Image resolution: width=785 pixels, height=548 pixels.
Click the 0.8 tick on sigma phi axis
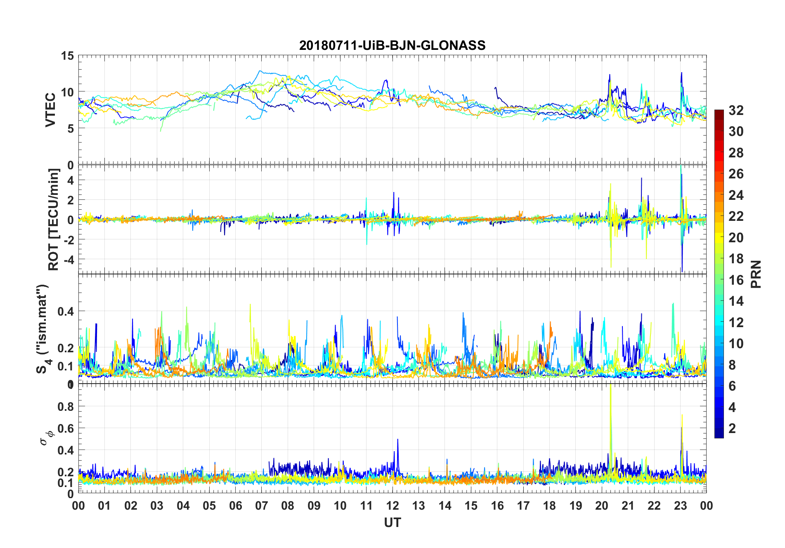(x=66, y=406)
